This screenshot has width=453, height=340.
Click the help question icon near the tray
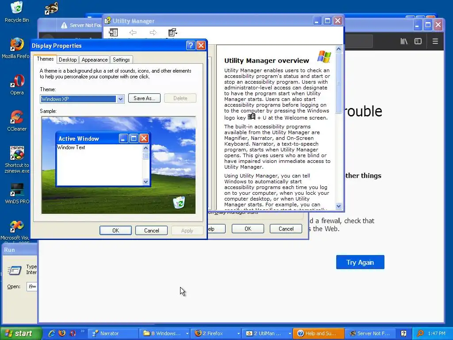coord(403,333)
